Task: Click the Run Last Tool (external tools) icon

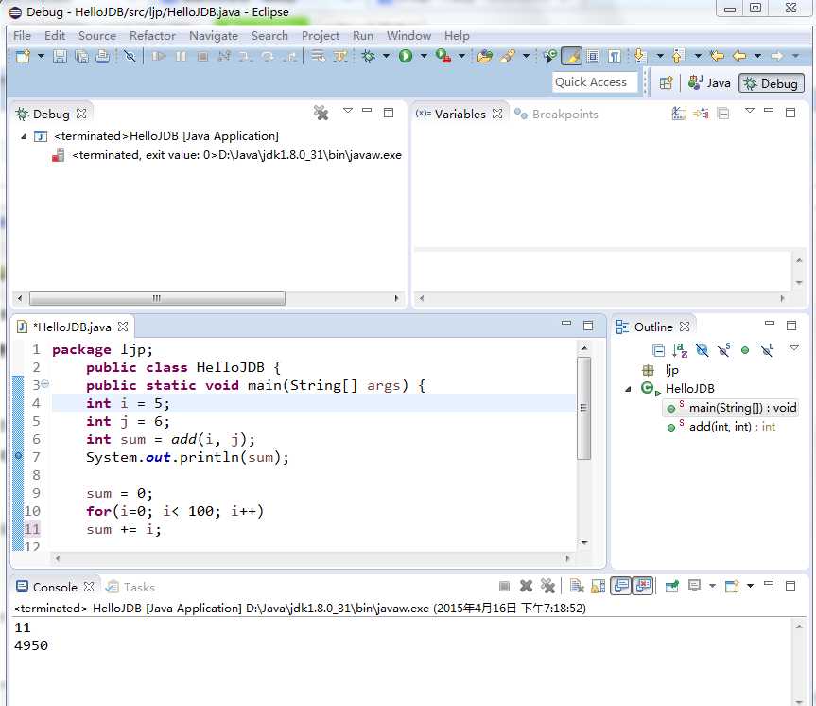Action: [443, 56]
